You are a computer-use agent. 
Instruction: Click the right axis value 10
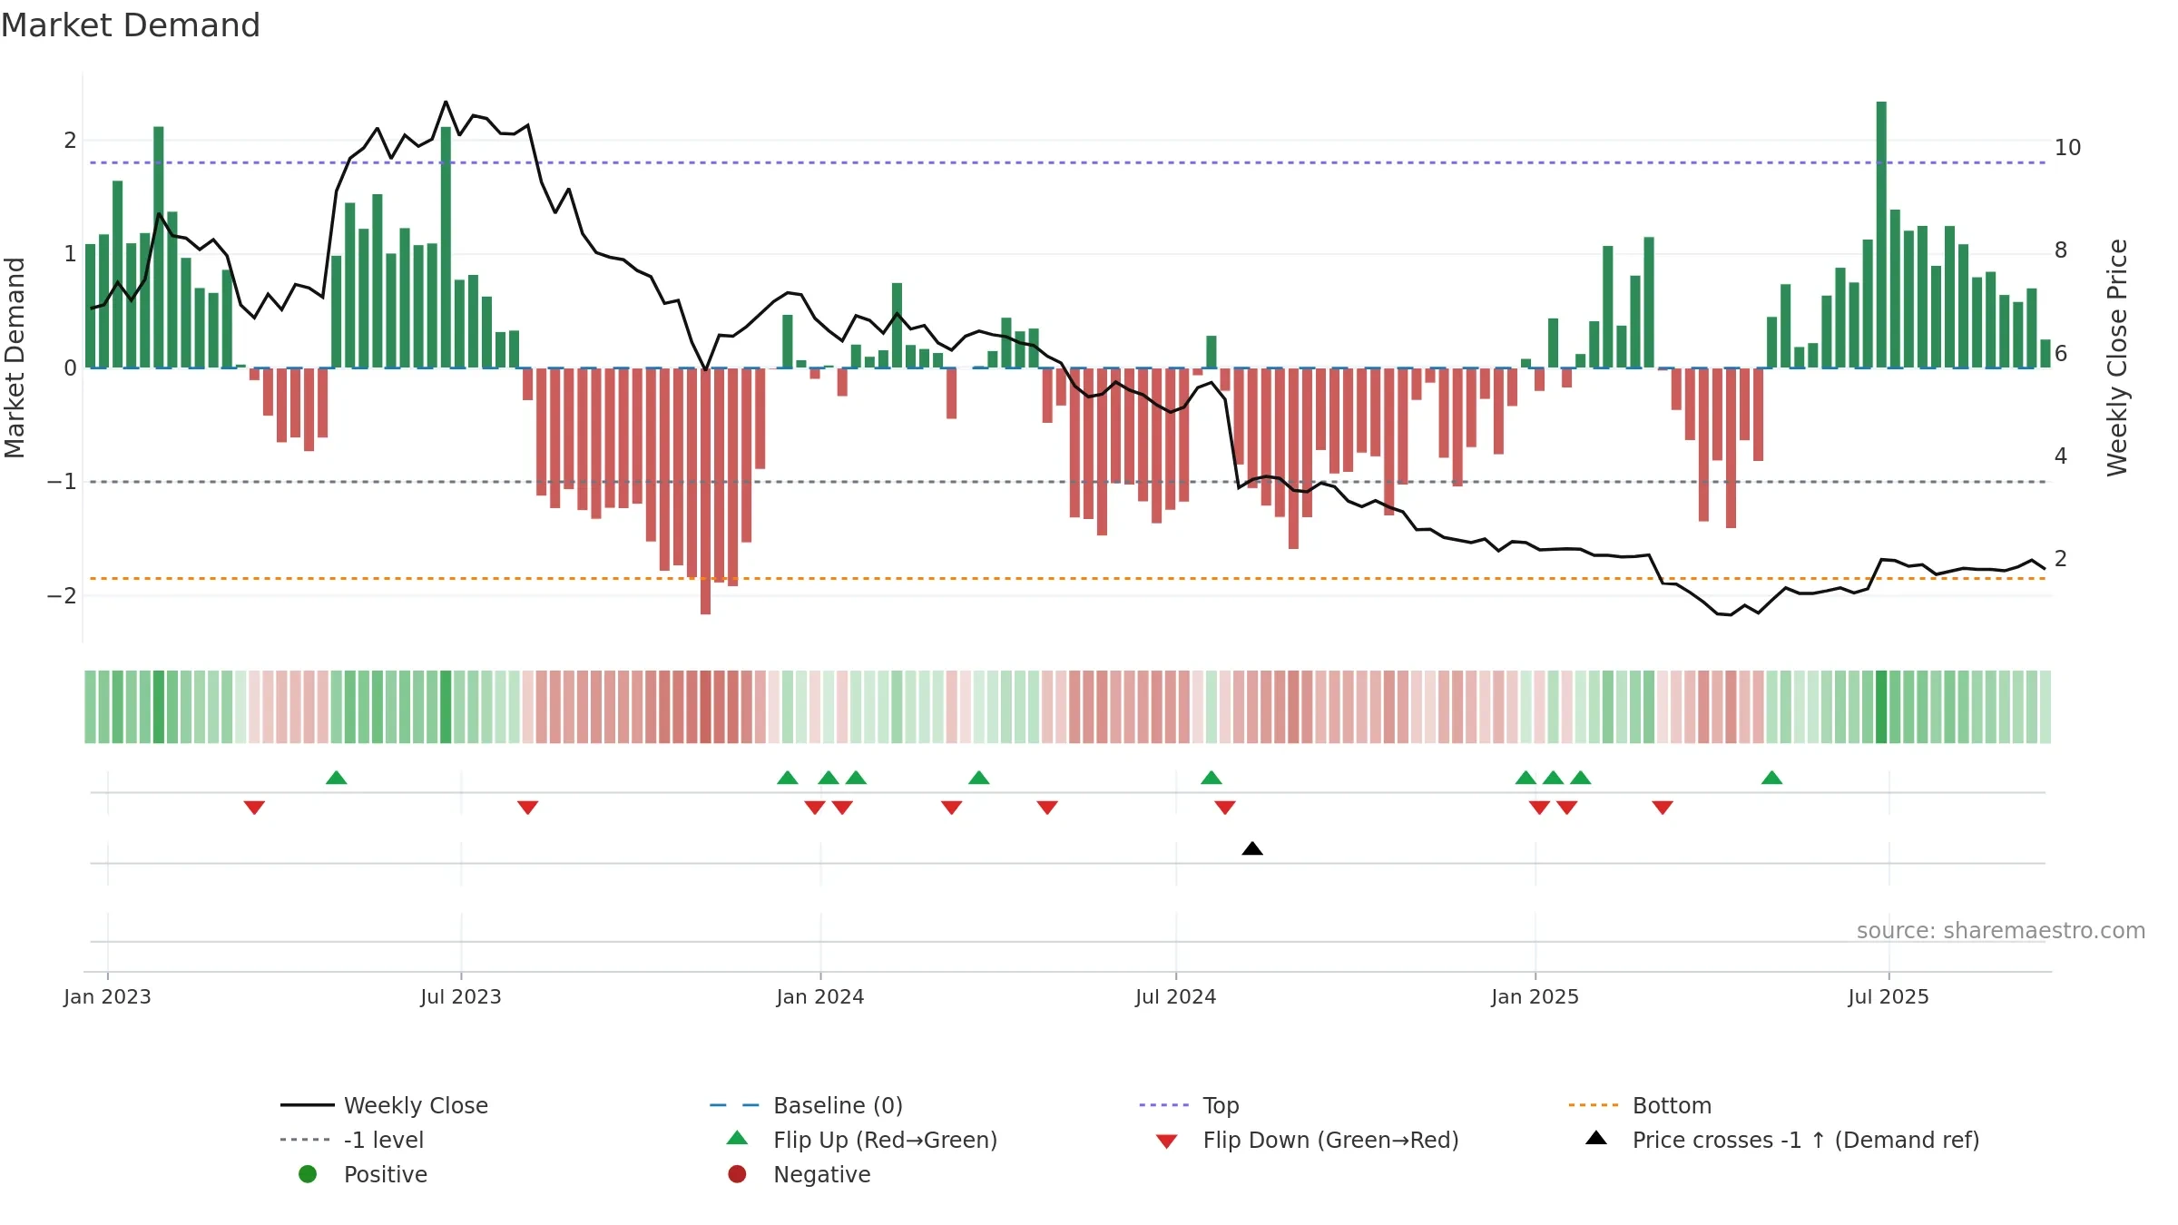[2067, 147]
